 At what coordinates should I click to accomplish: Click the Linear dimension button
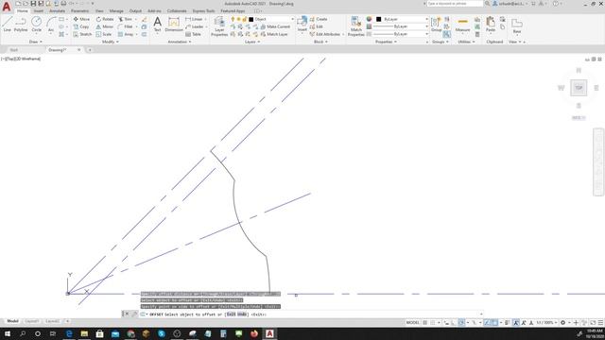[x=194, y=19]
